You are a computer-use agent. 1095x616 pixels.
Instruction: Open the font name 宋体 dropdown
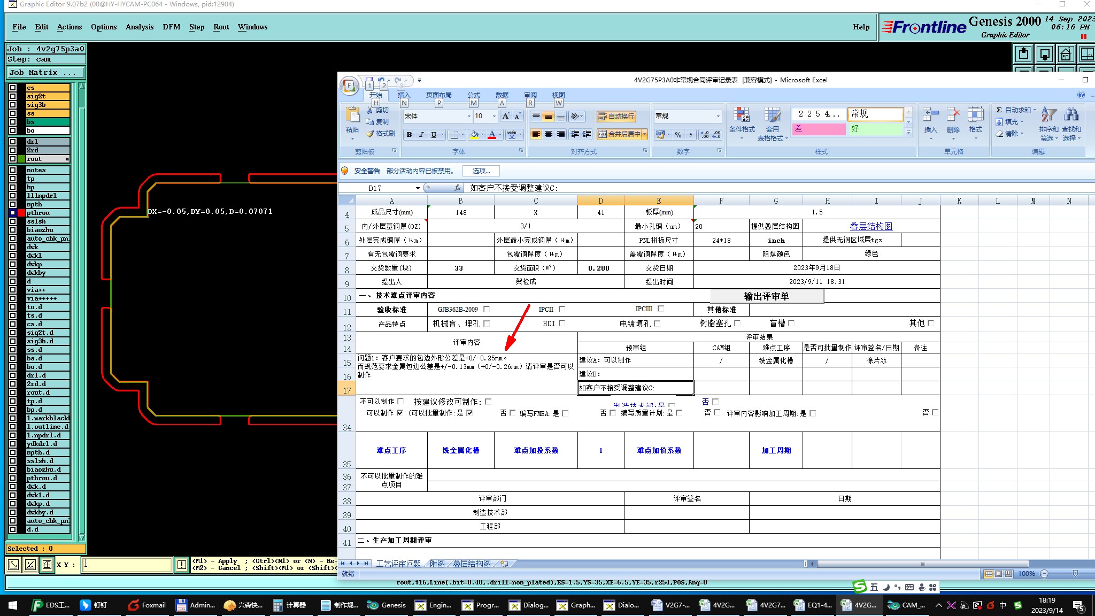click(x=469, y=116)
